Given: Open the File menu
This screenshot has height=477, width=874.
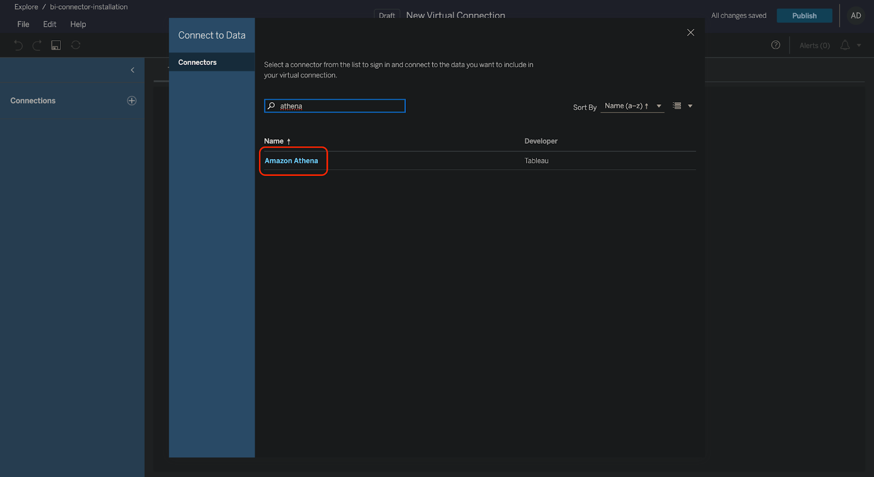Looking at the screenshot, I should pos(23,24).
